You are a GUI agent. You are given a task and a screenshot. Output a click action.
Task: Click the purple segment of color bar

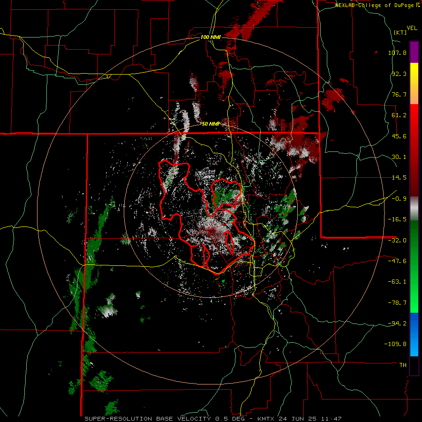tap(414, 52)
